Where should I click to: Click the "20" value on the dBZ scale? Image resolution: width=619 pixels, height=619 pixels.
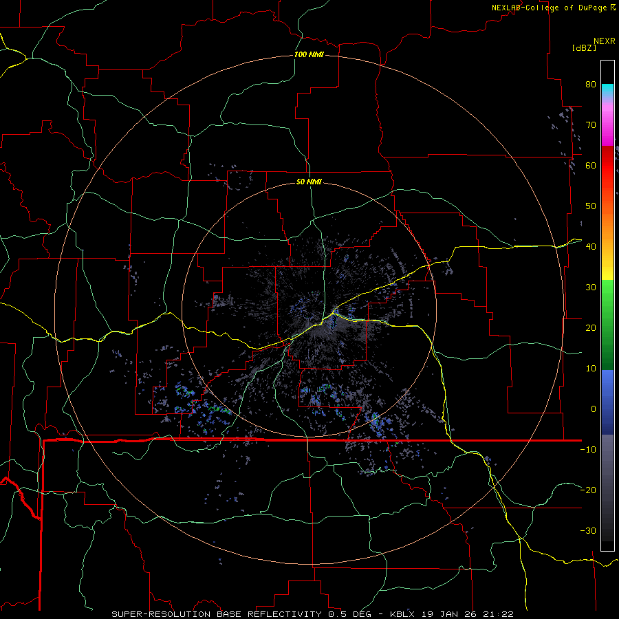pyautogui.click(x=591, y=327)
